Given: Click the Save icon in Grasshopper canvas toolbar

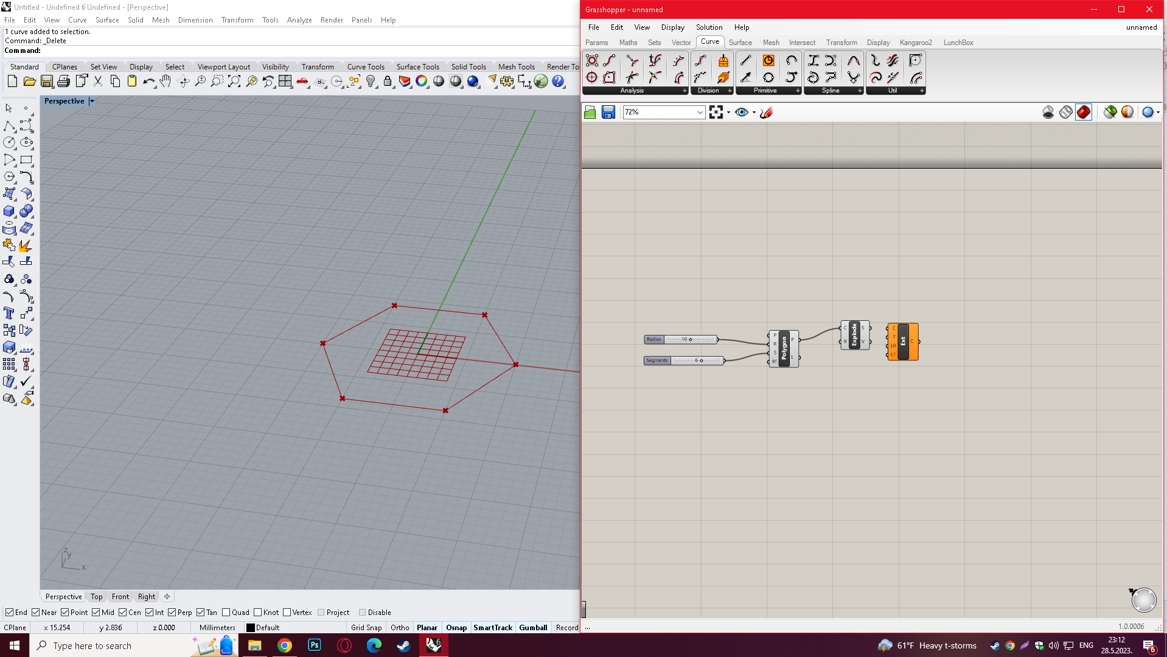Looking at the screenshot, I should (608, 112).
